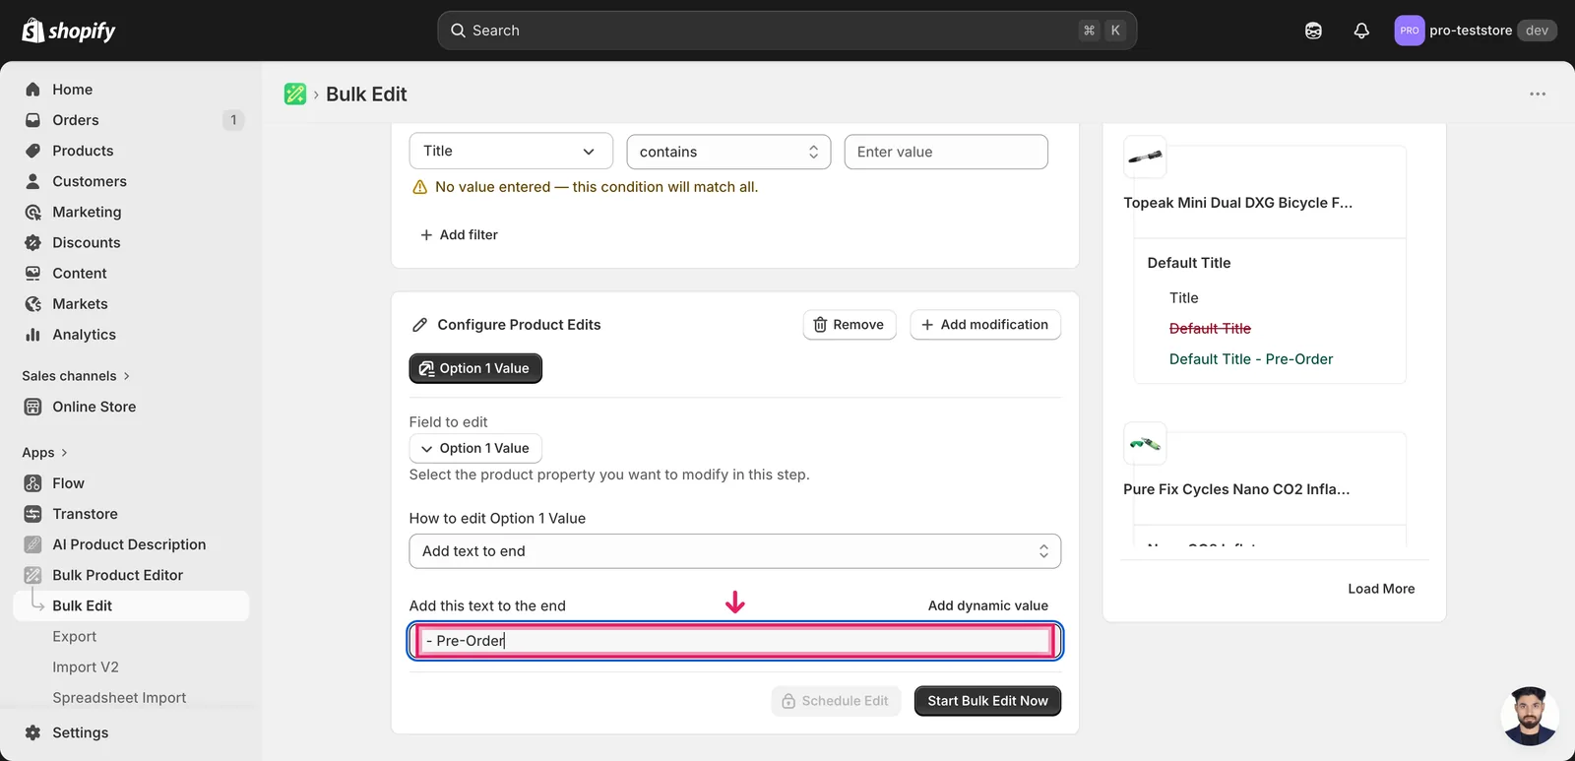The width and height of the screenshot is (1575, 761).
Task: Open the Home sidebar icon
Action: [32, 90]
